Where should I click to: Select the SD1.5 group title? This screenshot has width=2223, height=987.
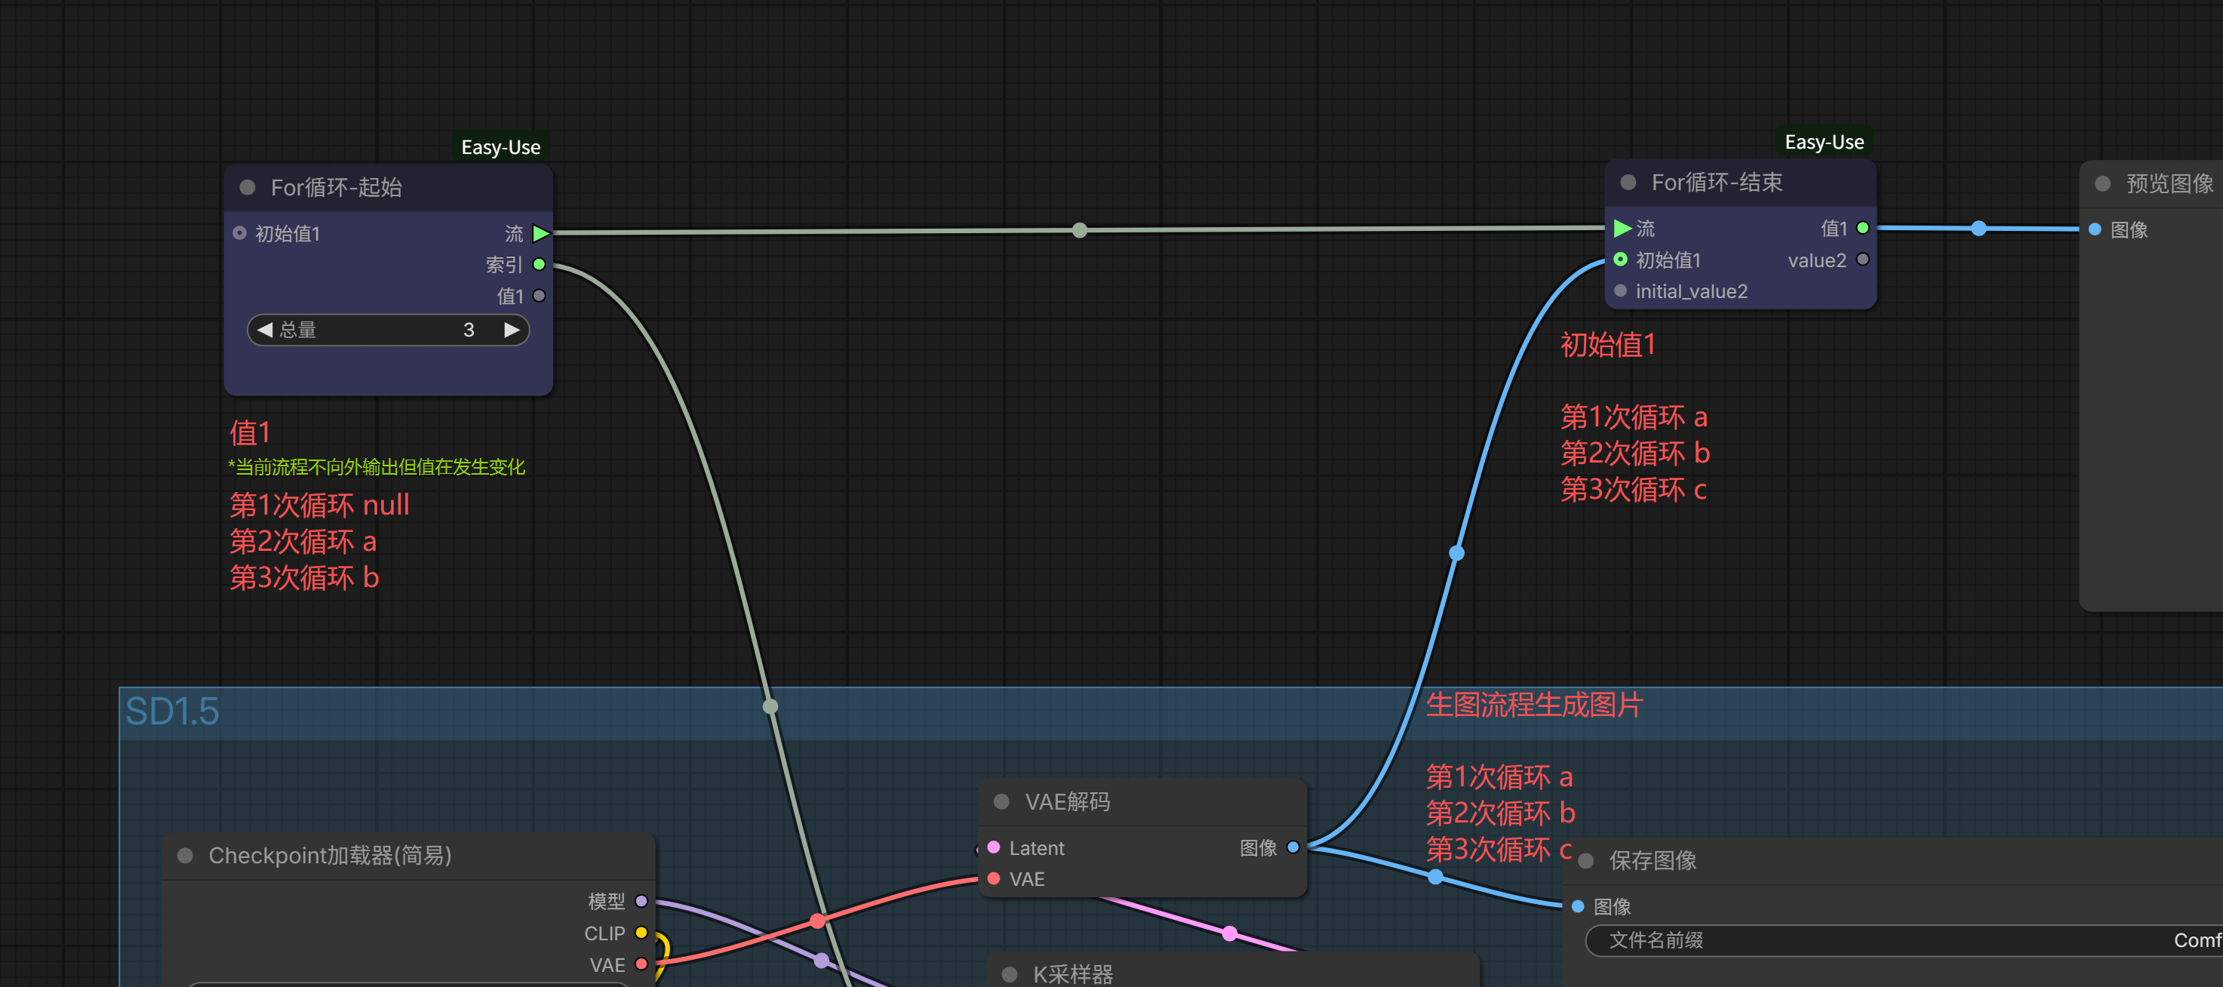point(173,712)
